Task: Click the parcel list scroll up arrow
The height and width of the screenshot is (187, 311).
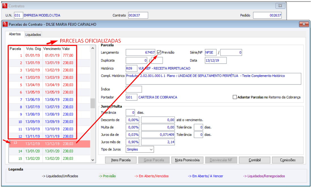Action: pyautogui.click(x=93, y=48)
